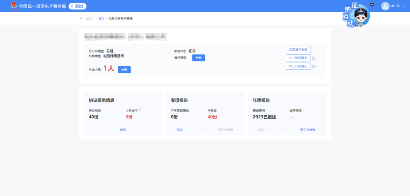Click the -- 逾期情况 value
This screenshot has width=410, height=196.
point(291,117)
